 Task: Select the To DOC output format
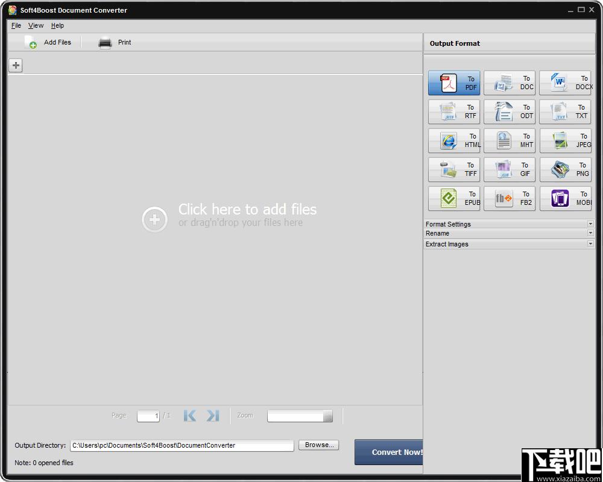tap(509, 83)
